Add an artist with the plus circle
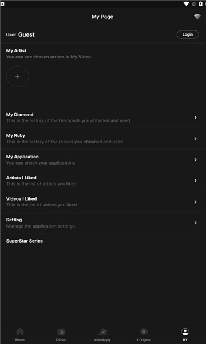This screenshot has height=344, width=206. click(18, 76)
